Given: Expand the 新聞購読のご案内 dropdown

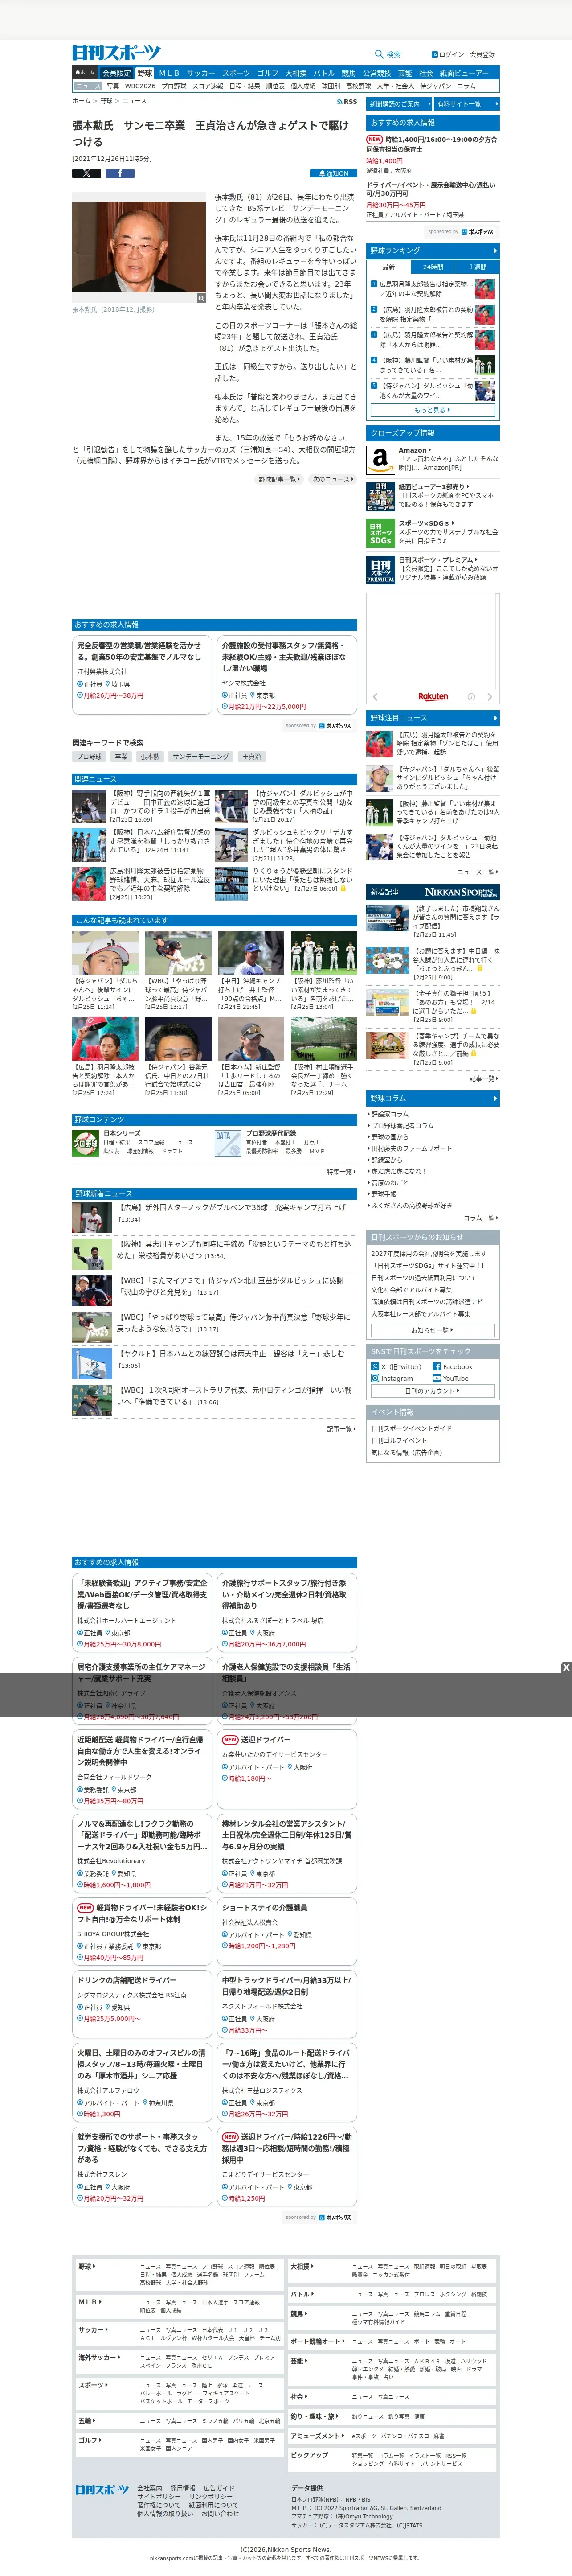Looking at the screenshot, I should (x=399, y=104).
